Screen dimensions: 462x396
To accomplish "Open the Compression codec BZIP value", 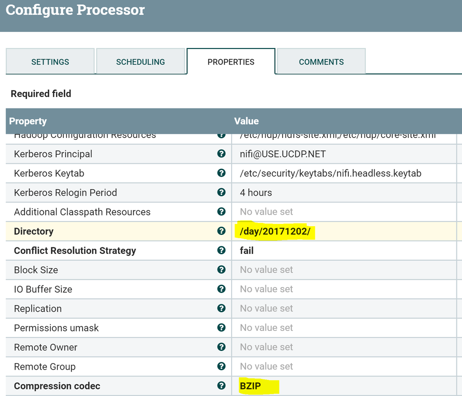I will (251, 386).
